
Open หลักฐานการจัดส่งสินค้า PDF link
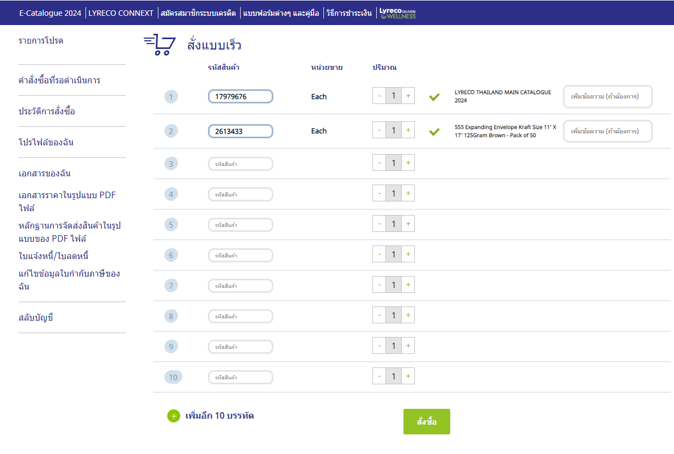[69, 232]
